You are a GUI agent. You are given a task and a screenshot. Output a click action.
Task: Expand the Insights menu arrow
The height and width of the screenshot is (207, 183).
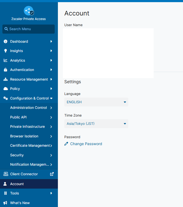[51, 51]
